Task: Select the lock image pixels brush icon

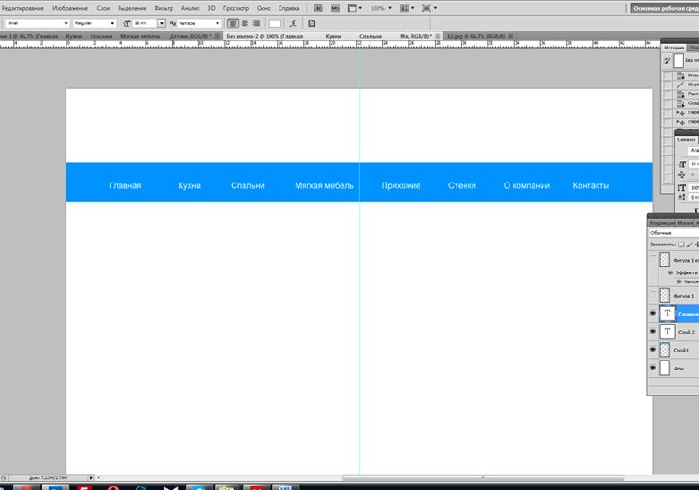Action: 690,245
